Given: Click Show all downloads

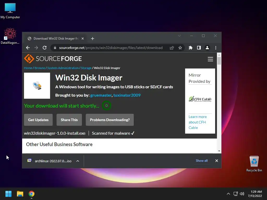Looking at the screenshot, I should click(202, 161).
